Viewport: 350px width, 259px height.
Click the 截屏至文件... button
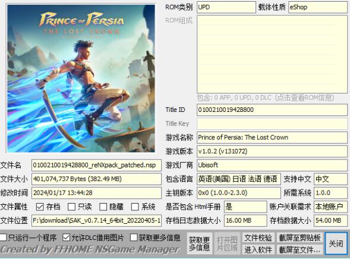299,249
